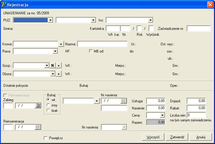This screenshot has width=215, height=144.
Task: Click the Buhaj text input field
Action: pos(78,101)
